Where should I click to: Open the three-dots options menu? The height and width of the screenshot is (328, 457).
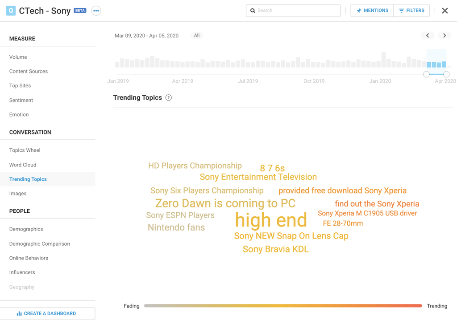pyautogui.click(x=96, y=11)
